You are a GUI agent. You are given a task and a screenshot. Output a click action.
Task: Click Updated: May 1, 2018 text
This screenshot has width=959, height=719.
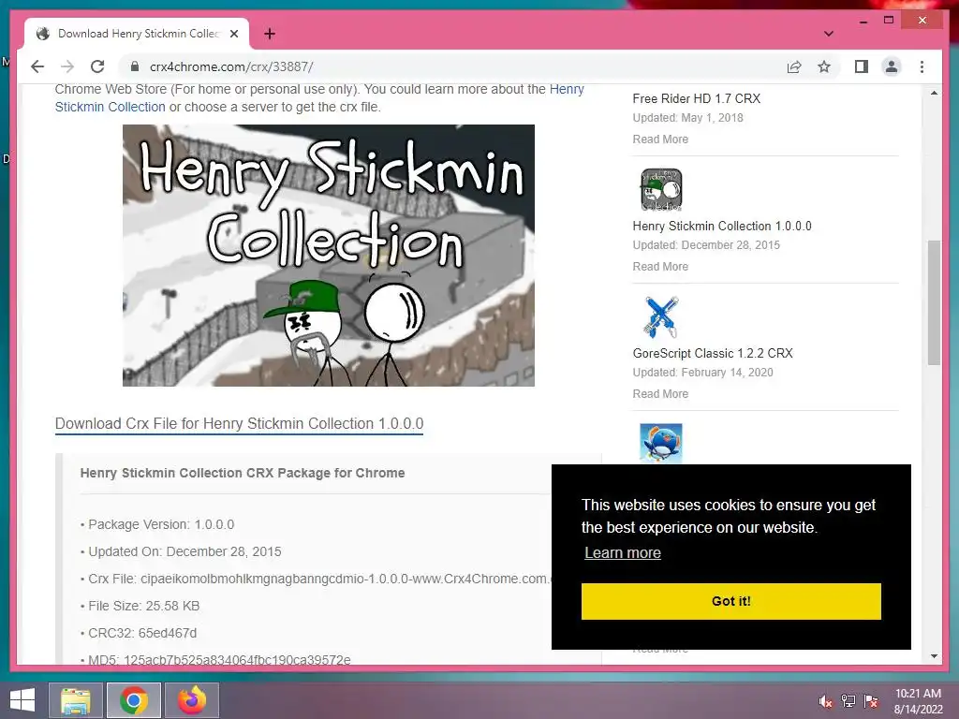click(688, 118)
